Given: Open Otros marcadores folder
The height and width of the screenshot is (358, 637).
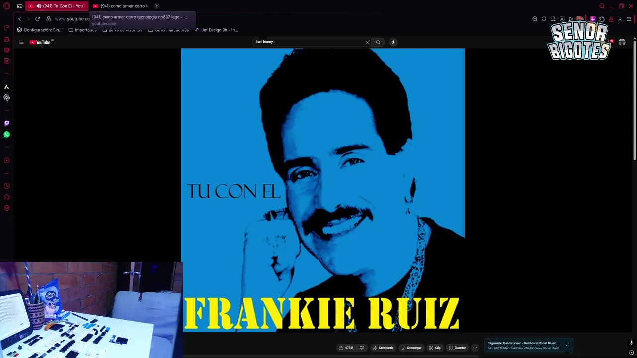Looking at the screenshot, I should pyautogui.click(x=168, y=30).
